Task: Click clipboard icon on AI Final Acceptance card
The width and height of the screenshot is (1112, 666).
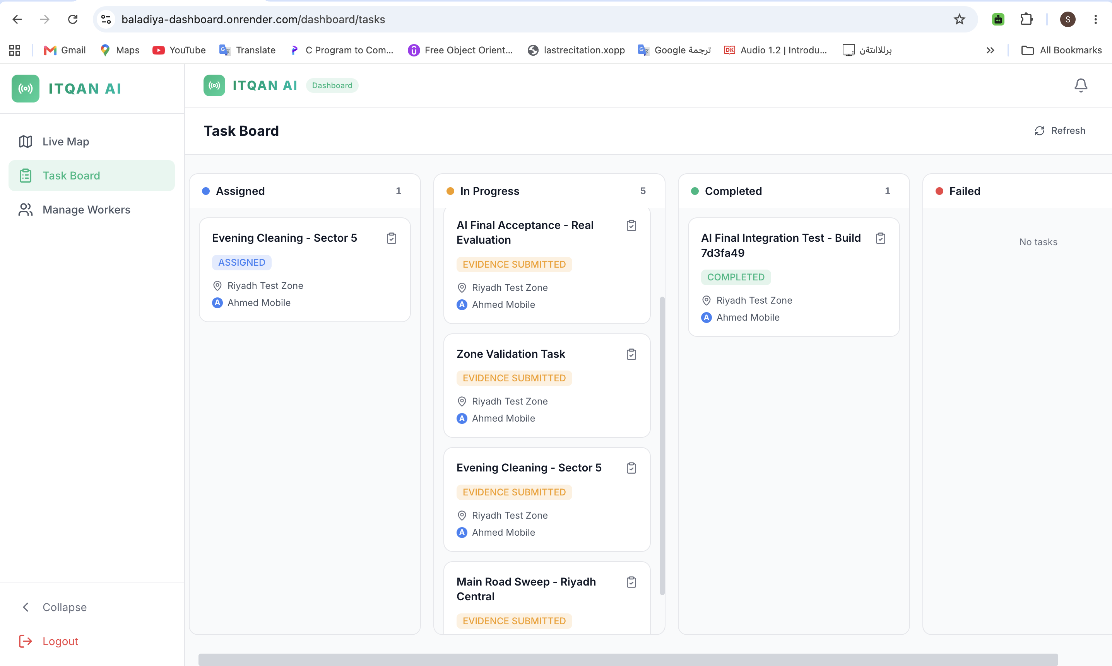Action: point(631,225)
